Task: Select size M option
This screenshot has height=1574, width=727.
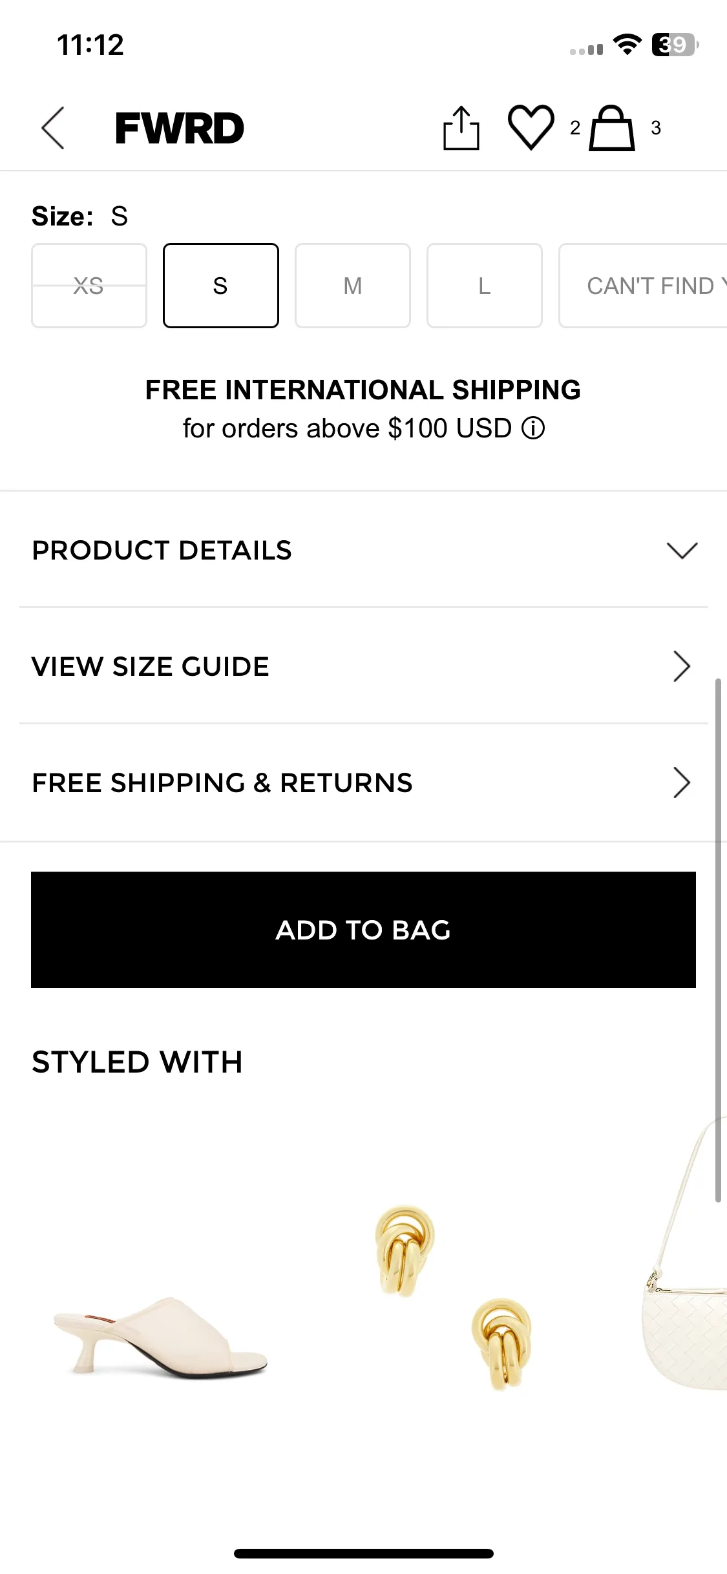Action: coord(353,286)
